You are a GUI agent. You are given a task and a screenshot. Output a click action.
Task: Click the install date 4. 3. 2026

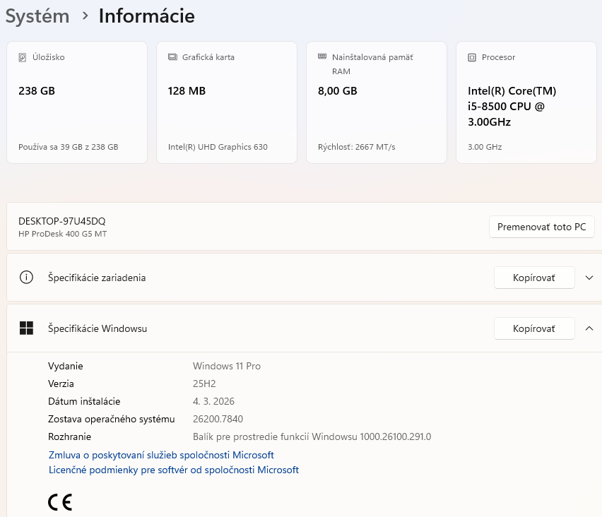point(213,401)
